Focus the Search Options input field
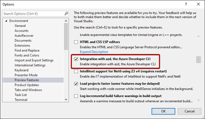The height and width of the screenshot is (119, 205). [x=33, y=14]
